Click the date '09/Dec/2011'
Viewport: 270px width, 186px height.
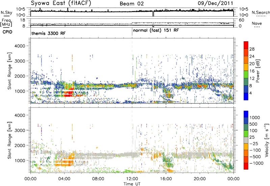(x=215, y=3)
